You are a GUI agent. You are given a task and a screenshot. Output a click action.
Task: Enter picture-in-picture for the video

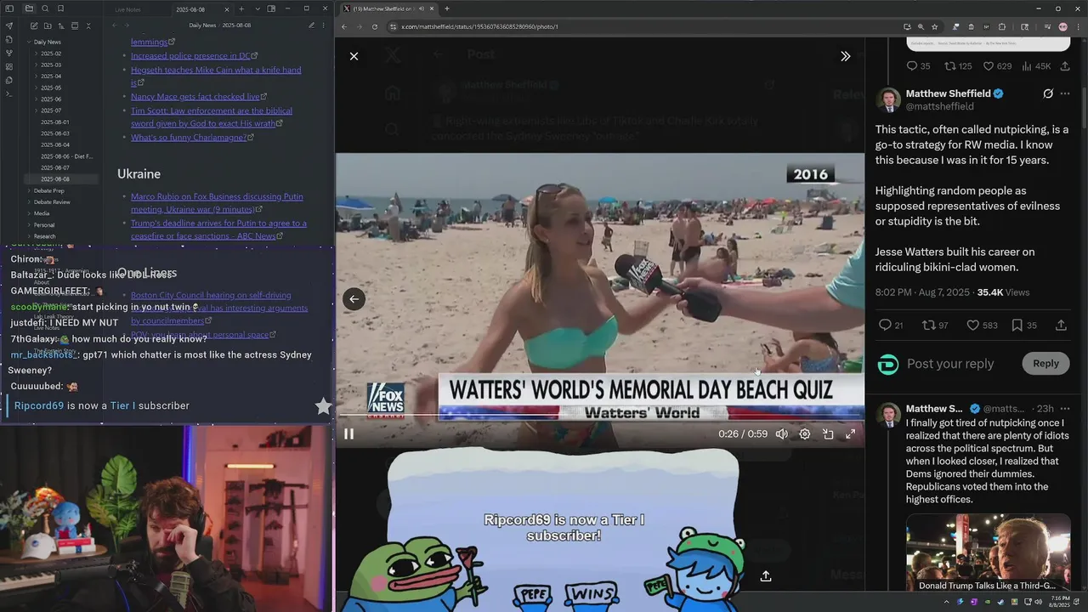[x=827, y=433]
